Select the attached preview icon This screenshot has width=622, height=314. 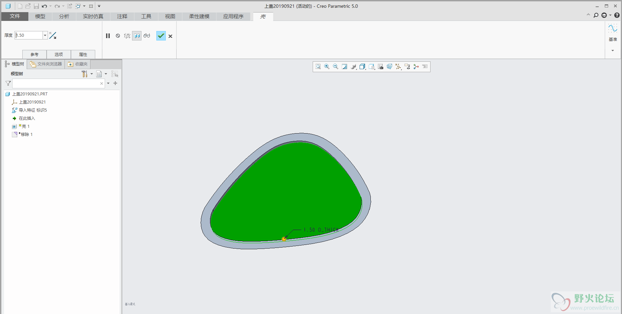(137, 36)
